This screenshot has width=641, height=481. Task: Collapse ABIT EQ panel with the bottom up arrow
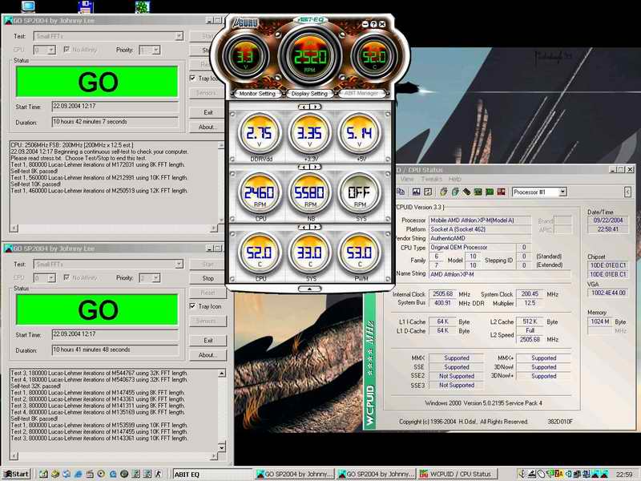(x=310, y=289)
